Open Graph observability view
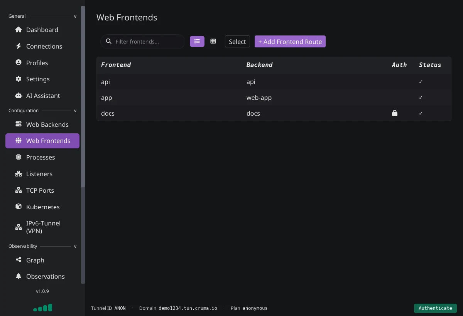The image size is (463, 316). (42, 260)
